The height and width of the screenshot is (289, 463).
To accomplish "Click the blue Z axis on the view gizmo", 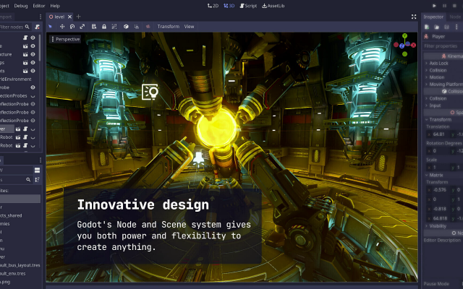I will [x=402, y=46].
